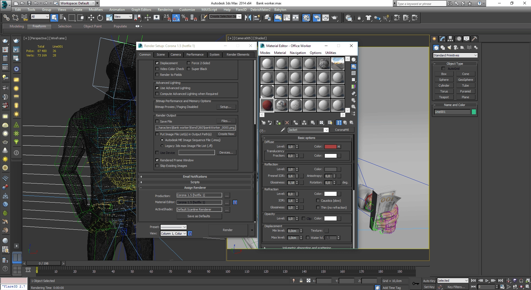Viewport: 531px width, 290px height.
Task: Click the Unlink Selection icon
Action: pyautogui.click(x=15, y=18)
